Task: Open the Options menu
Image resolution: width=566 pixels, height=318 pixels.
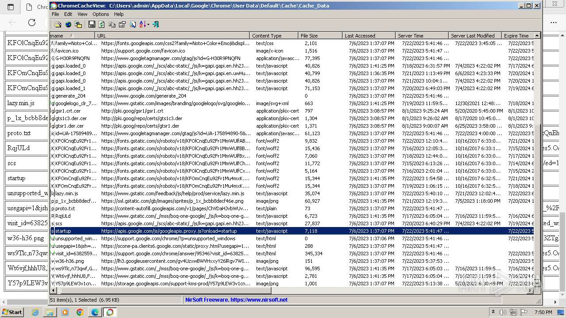Action: 101,14
